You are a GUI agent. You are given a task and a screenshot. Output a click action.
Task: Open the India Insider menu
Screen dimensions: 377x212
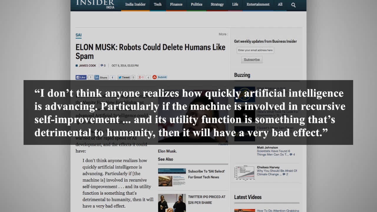click(x=135, y=4)
